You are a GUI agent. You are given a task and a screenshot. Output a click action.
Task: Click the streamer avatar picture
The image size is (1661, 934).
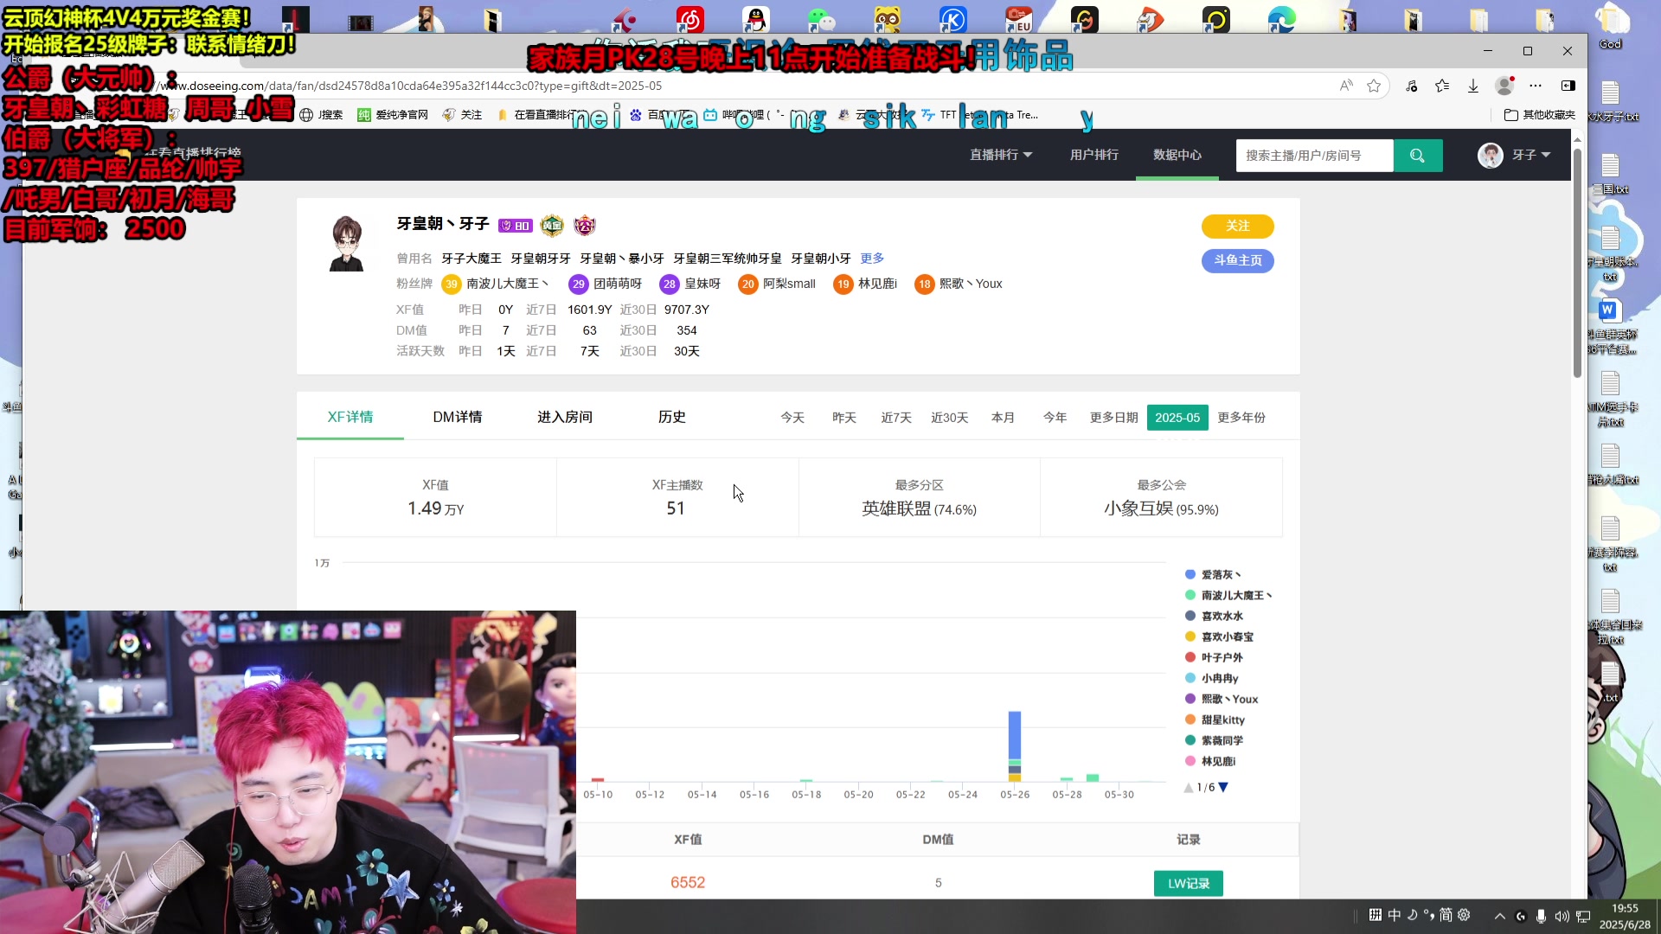(x=347, y=244)
